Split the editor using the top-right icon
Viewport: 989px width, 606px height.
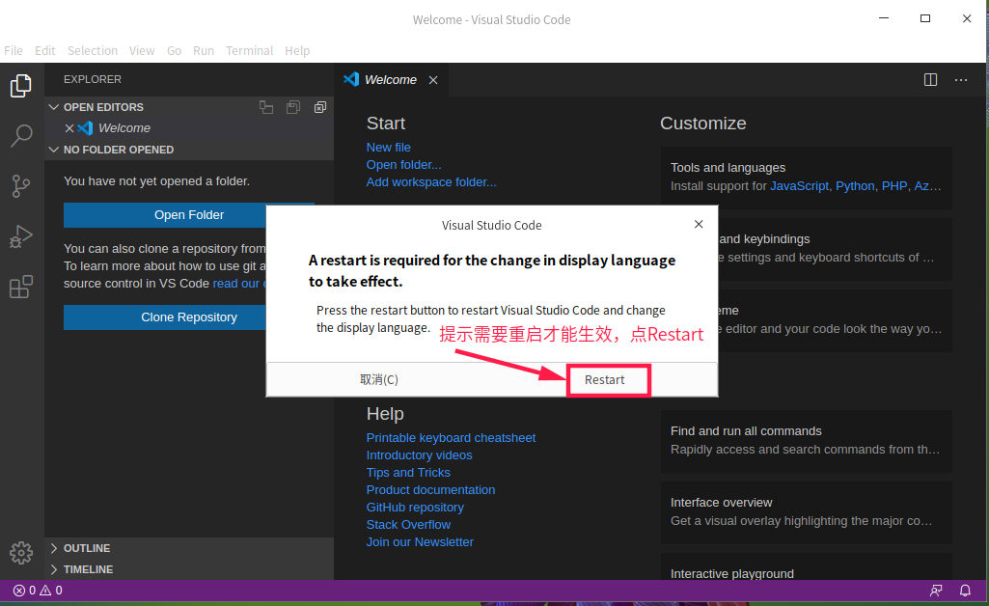click(x=929, y=80)
